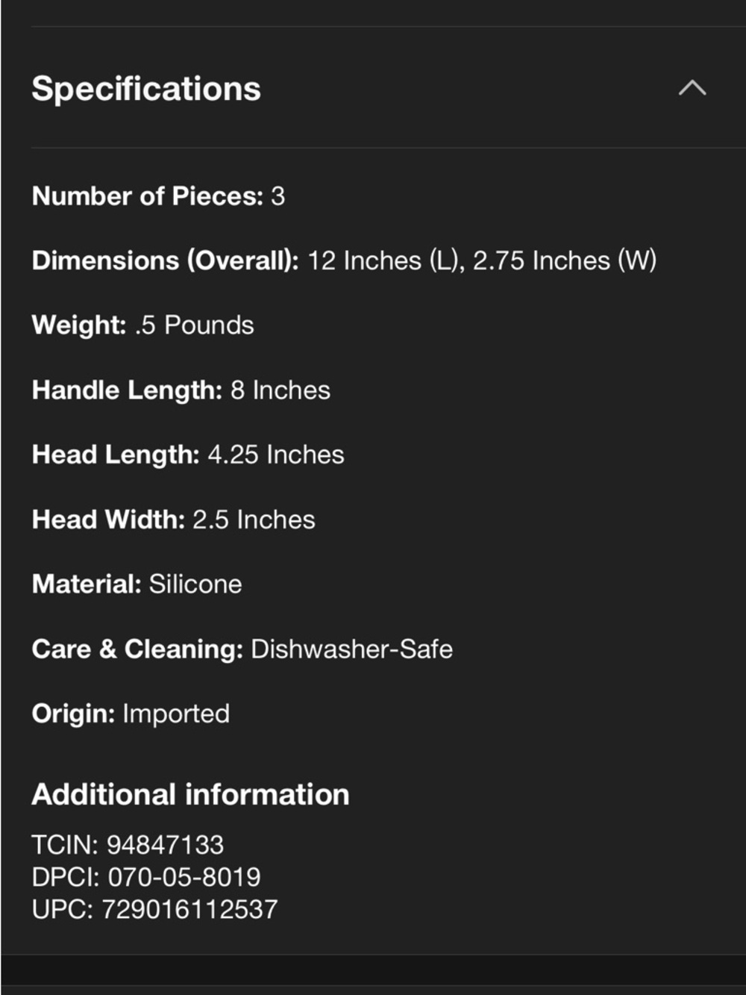The width and height of the screenshot is (746, 995).
Task: Select the 12 Inches (L), 2.75 Inches (W) value
Action: pos(482,261)
